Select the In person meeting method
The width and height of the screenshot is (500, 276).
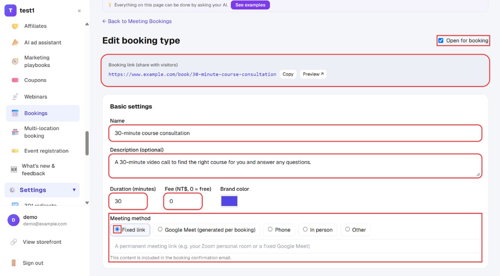[x=318, y=230]
